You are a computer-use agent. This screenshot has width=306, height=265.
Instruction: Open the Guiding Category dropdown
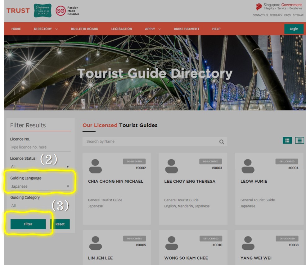(x=40, y=206)
